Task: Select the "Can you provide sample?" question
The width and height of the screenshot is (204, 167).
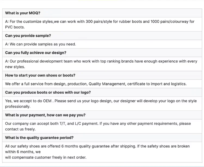Action: click(x=28, y=36)
